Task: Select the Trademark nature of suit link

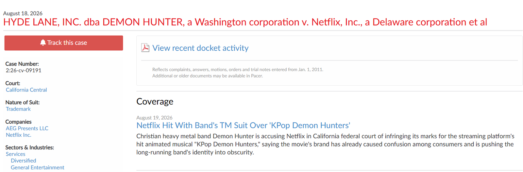Action: (18, 109)
